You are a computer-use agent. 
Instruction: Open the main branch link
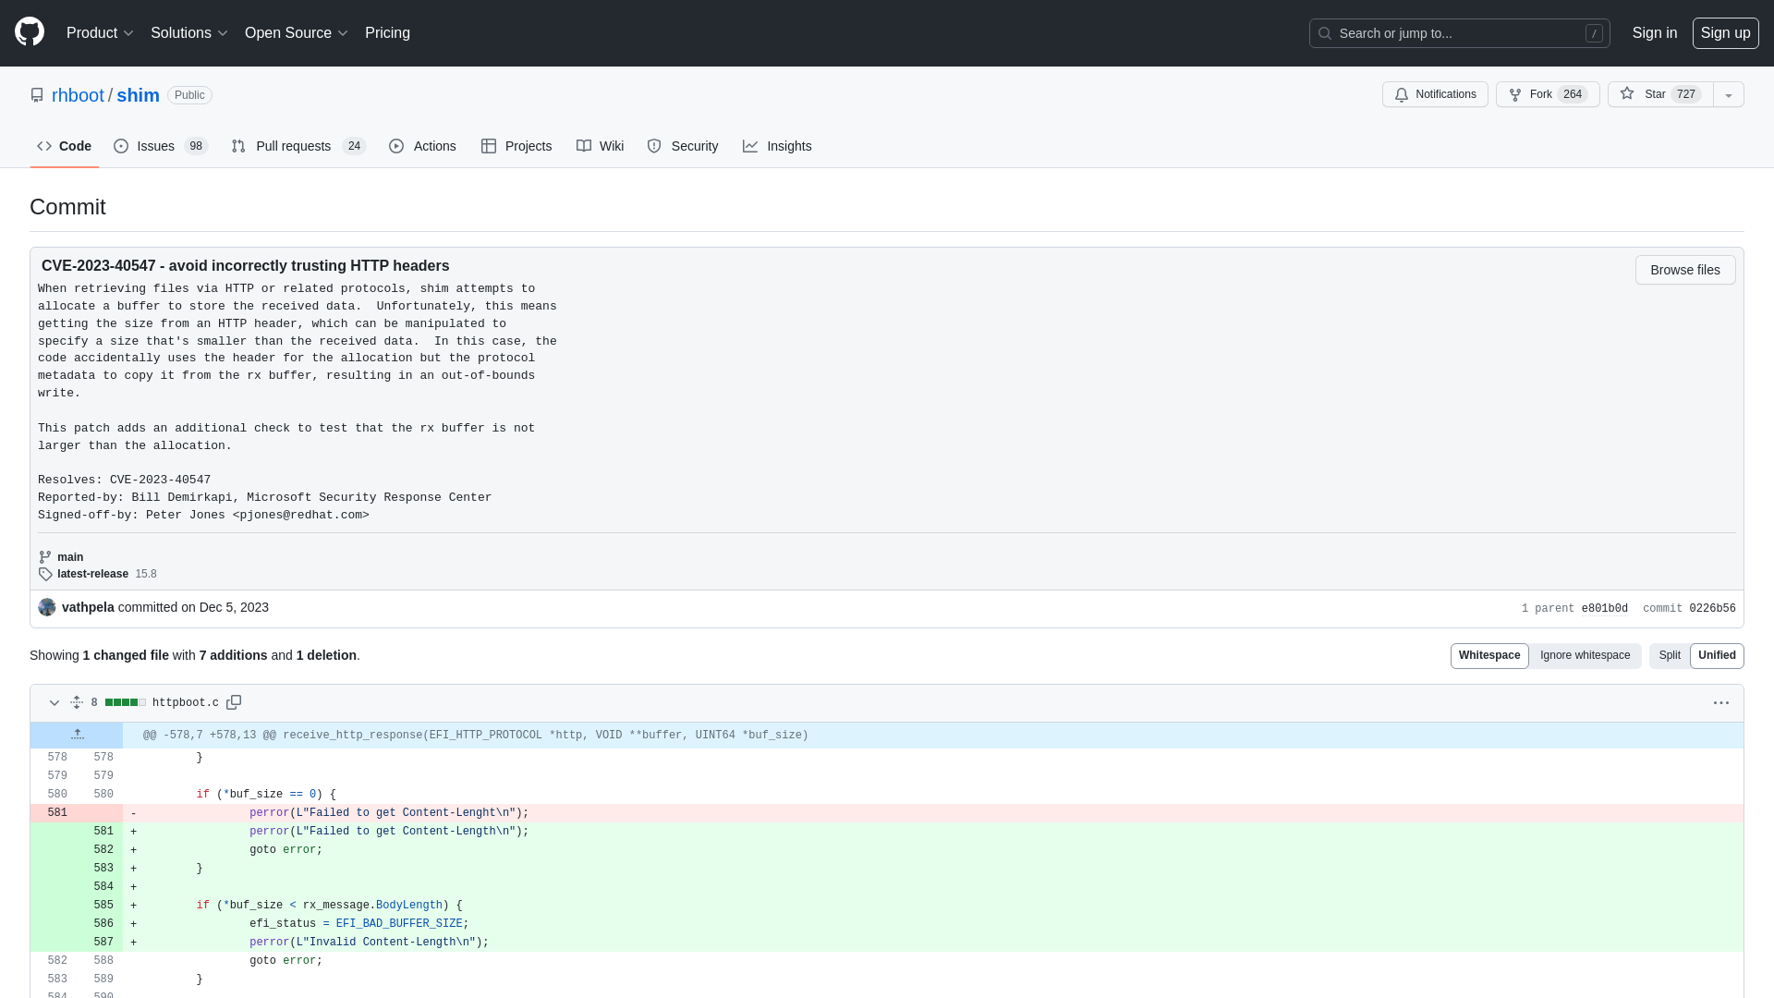(x=70, y=557)
